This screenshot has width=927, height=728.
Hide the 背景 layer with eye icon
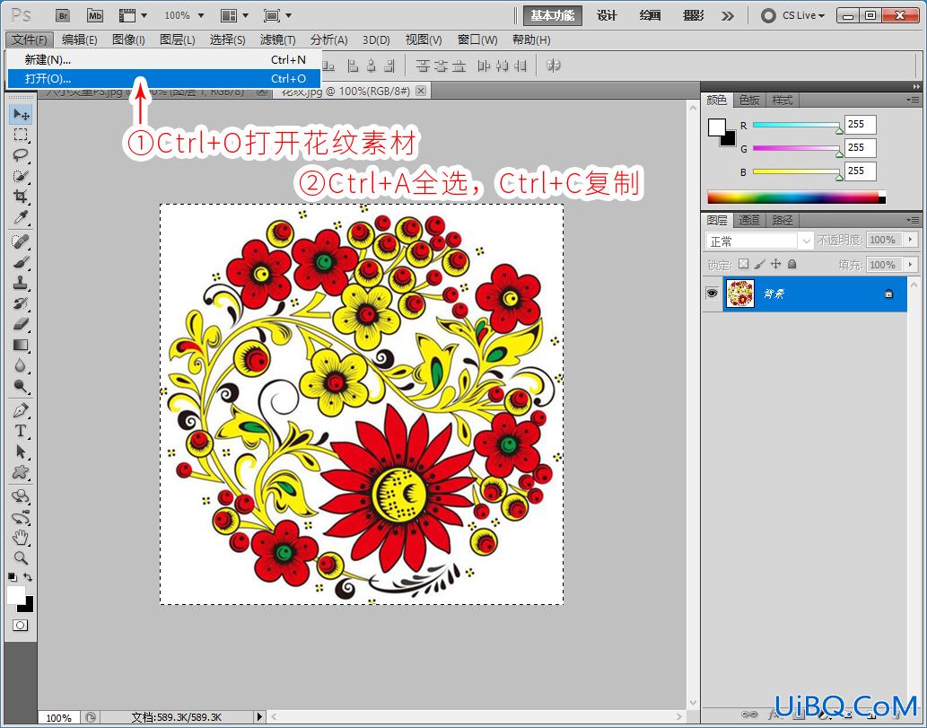click(x=712, y=294)
